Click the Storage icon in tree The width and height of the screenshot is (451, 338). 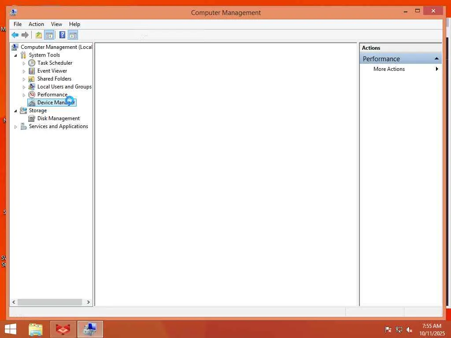click(23, 110)
